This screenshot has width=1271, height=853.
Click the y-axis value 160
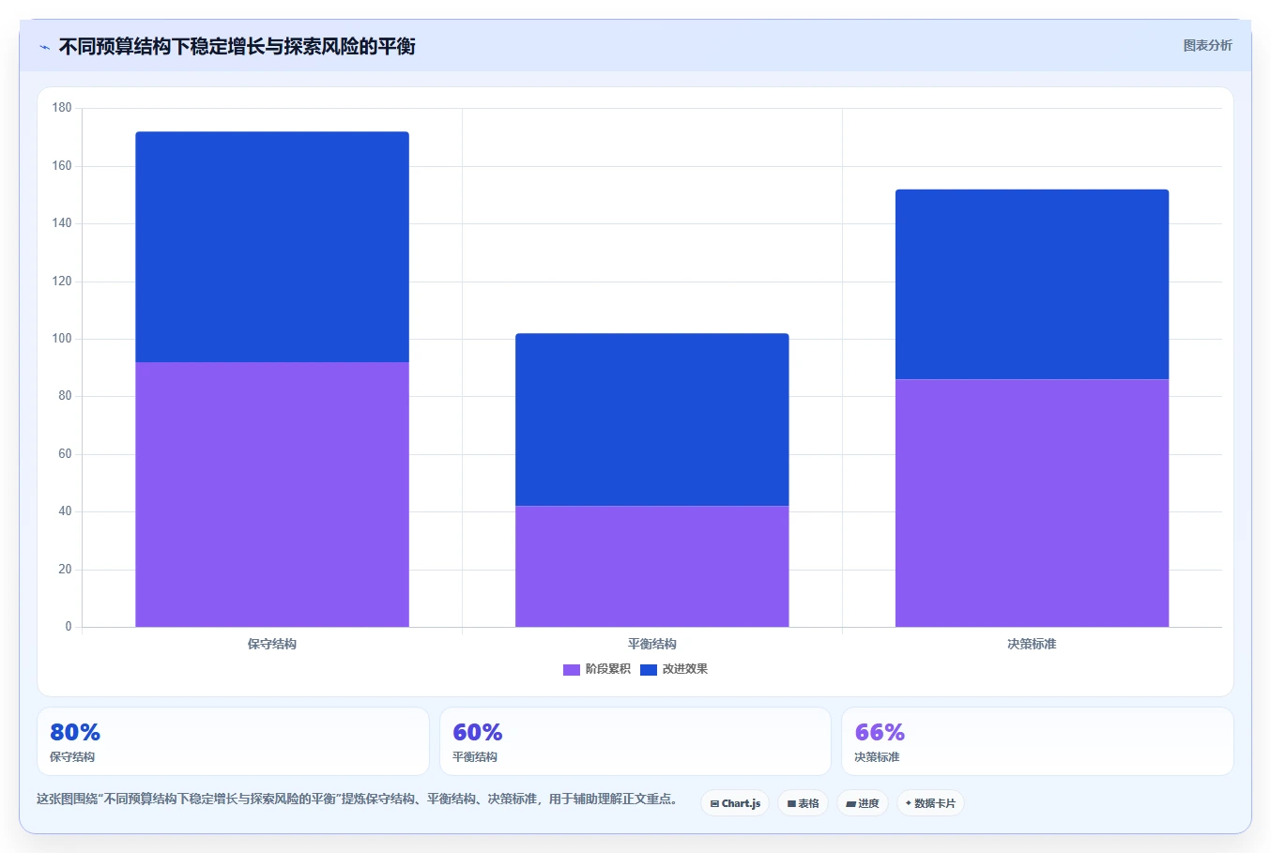coord(62,166)
